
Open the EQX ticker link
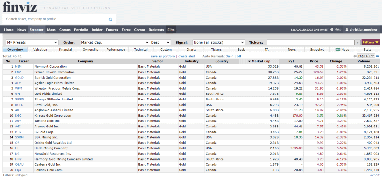coord(18,170)
